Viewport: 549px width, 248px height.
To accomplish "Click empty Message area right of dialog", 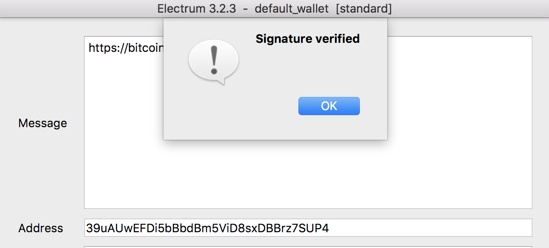I will point(458,90).
